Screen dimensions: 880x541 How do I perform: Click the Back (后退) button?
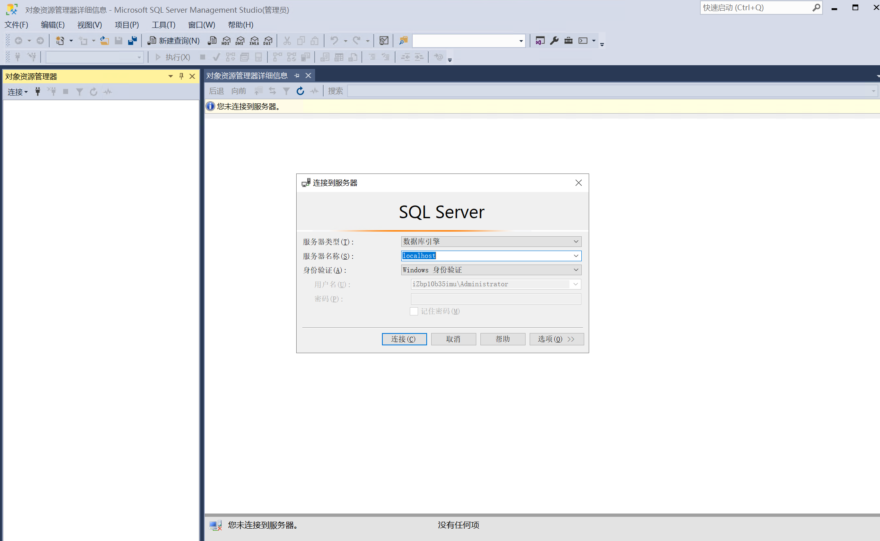click(x=217, y=91)
